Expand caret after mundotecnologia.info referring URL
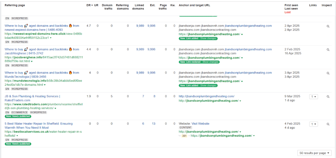The height and width of the screenshot is (158, 336). coord(45,85)
